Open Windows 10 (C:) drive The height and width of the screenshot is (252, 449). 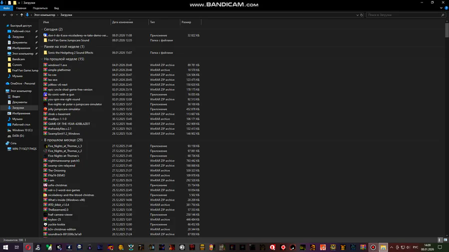[20, 130]
